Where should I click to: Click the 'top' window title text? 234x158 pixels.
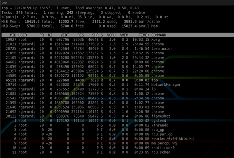4,3
